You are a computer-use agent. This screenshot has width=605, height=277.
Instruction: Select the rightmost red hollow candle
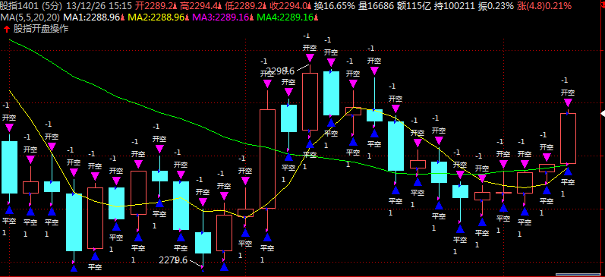pyautogui.click(x=568, y=138)
